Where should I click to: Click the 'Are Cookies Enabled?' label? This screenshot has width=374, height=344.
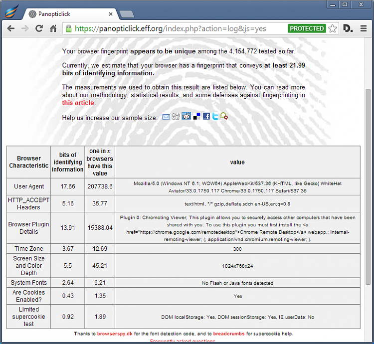[28, 296]
